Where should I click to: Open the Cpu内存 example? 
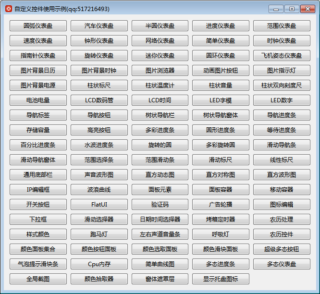point(99,264)
